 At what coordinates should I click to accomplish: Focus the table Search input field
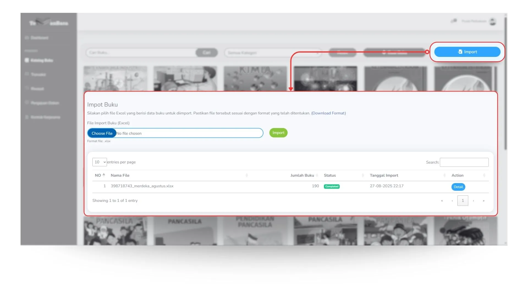pyautogui.click(x=464, y=162)
